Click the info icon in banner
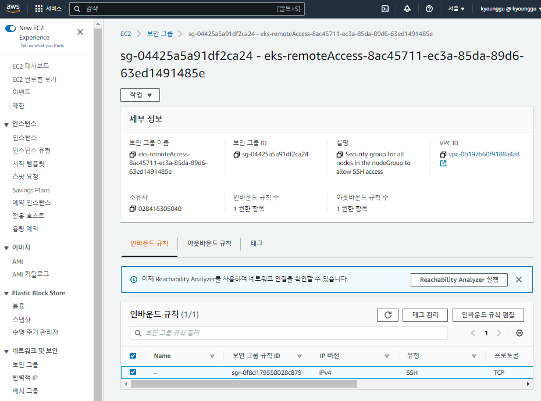Viewport: 541px width, 401px height. pyautogui.click(x=134, y=280)
